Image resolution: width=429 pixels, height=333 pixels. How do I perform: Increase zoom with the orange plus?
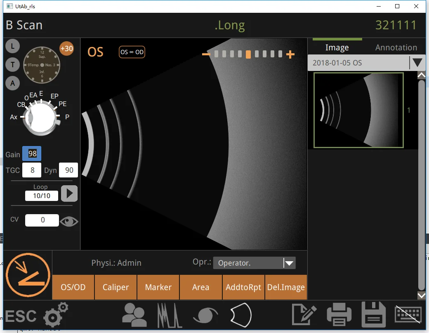[290, 54]
